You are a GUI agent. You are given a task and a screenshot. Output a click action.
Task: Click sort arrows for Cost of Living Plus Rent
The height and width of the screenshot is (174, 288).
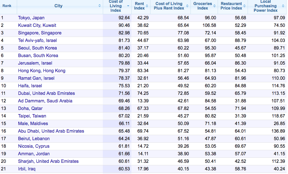pos(187,6)
